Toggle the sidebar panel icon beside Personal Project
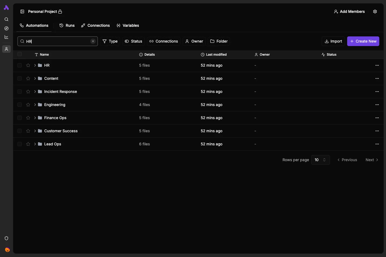 (x=22, y=12)
